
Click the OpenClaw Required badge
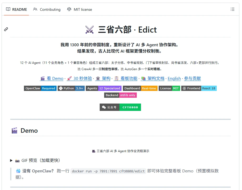pyautogui.click(x=40, y=88)
